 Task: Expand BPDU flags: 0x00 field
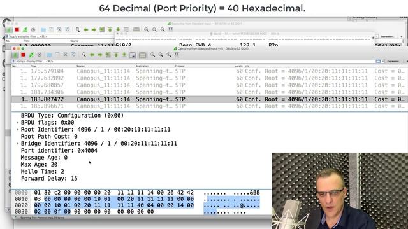(18, 123)
